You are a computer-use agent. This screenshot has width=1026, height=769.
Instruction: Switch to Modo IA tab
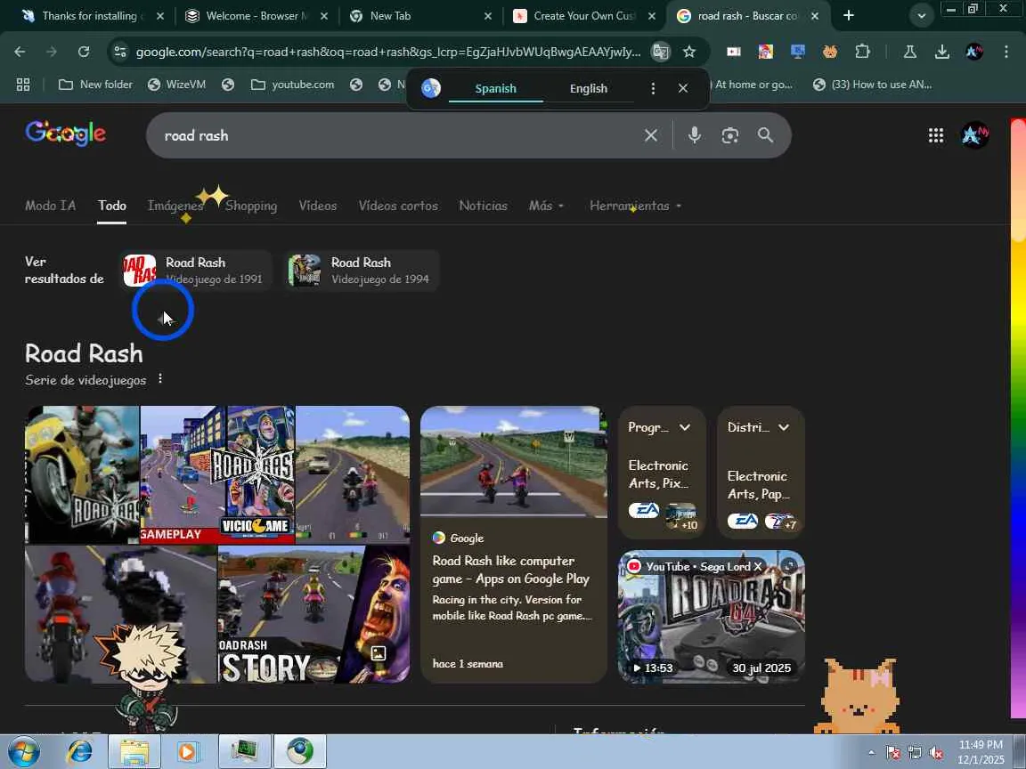pos(51,206)
